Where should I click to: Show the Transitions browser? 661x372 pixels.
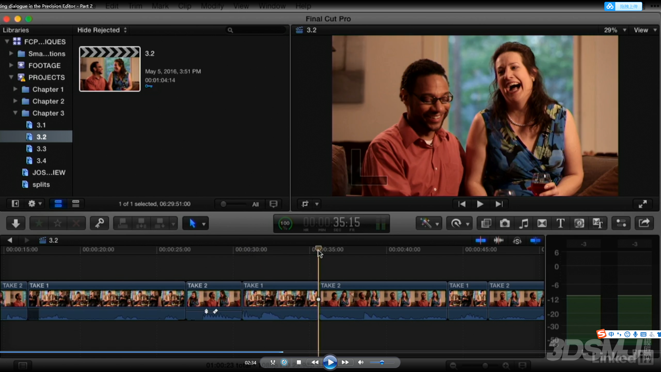pos(542,223)
